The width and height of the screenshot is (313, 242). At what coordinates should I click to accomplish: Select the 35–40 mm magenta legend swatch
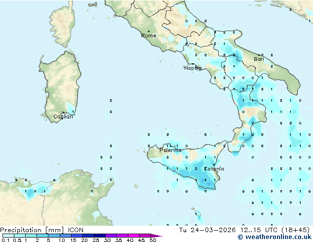122,236
